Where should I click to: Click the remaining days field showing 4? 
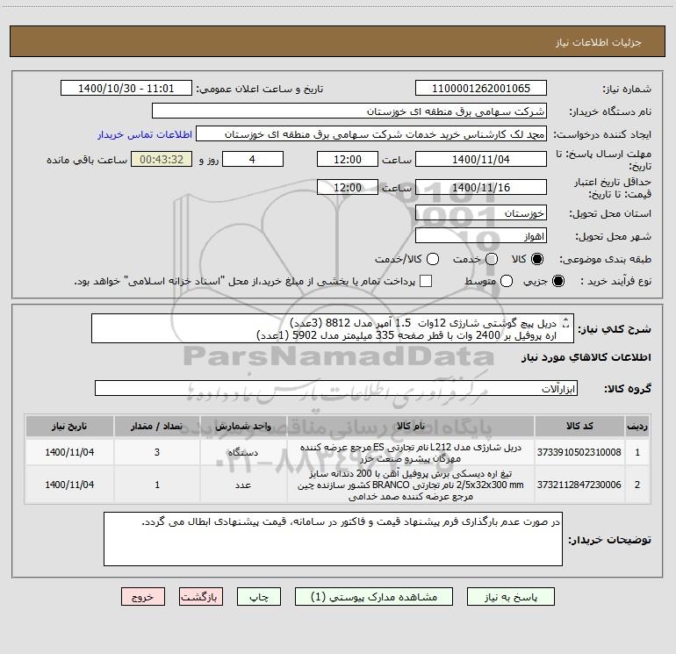click(x=253, y=159)
